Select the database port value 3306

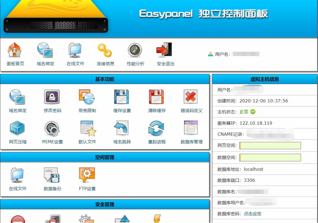tap(249, 180)
